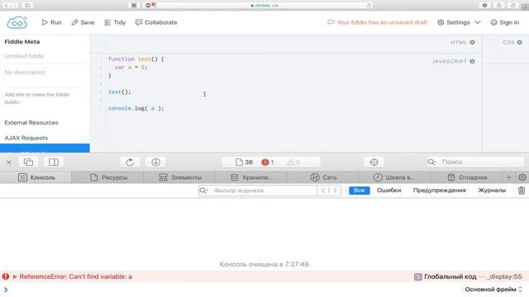Switch to the Шкала времени tab
This screenshot has height=297, width=529.
pos(394,177)
